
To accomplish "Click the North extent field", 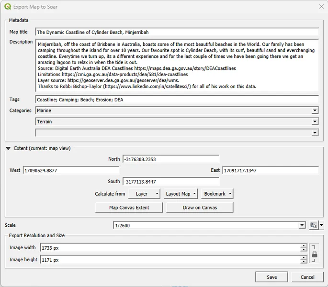I will coord(171,159).
